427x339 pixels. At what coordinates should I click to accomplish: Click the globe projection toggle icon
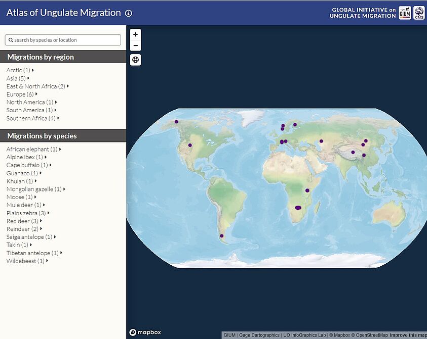click(x=135, y=60)
